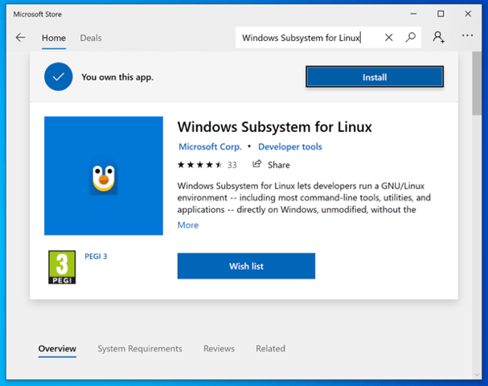The height and width of the screenshot is (386, 488).
Task: Open the user account icon
Action: point(438,38)
